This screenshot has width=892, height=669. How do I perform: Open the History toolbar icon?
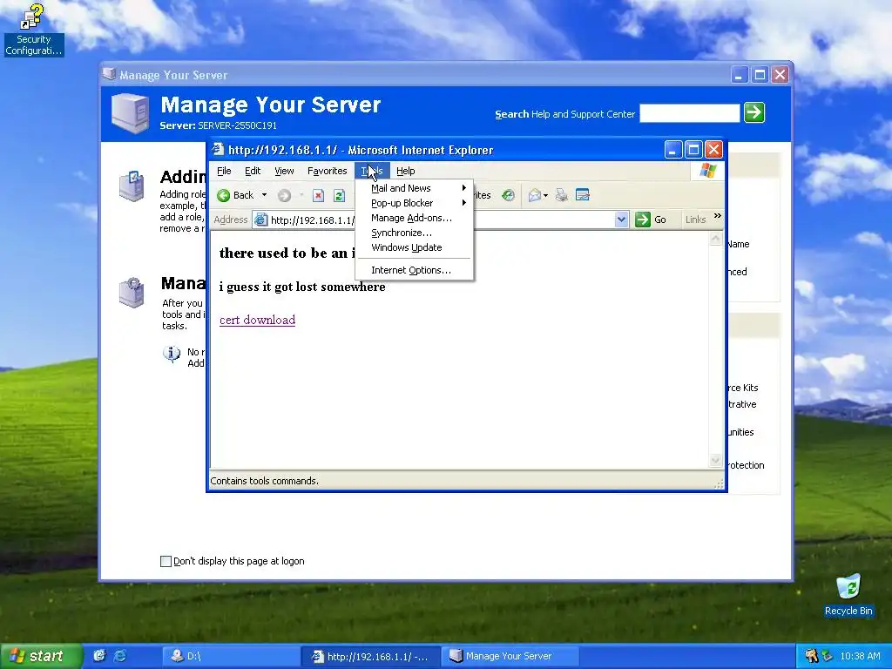pyautogui.click(x=508, y=196)
